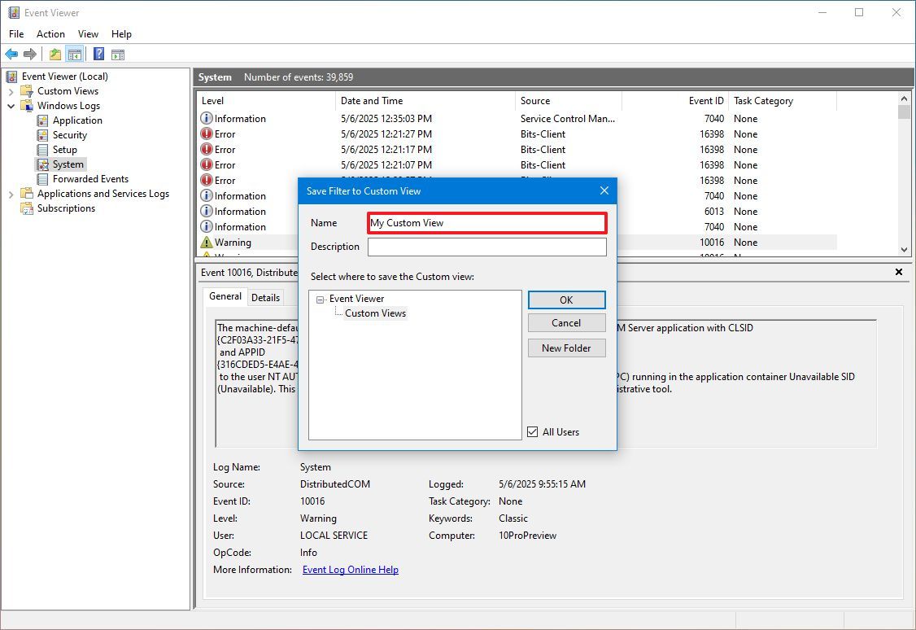Screen dimensions: 916x630
Task: Click the forward navigation arrow
Action: click(30, 54)
